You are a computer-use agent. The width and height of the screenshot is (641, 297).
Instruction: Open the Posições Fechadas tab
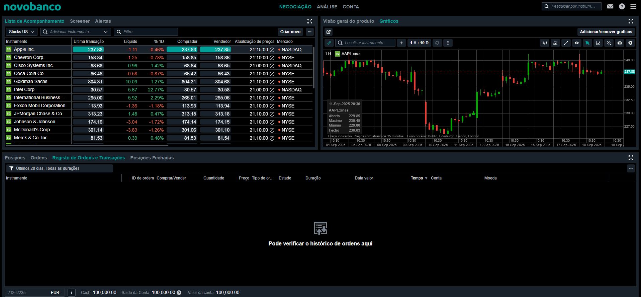152,158
